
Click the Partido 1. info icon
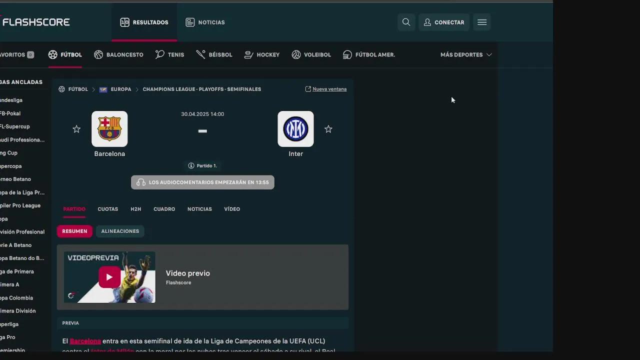[191, 165]
